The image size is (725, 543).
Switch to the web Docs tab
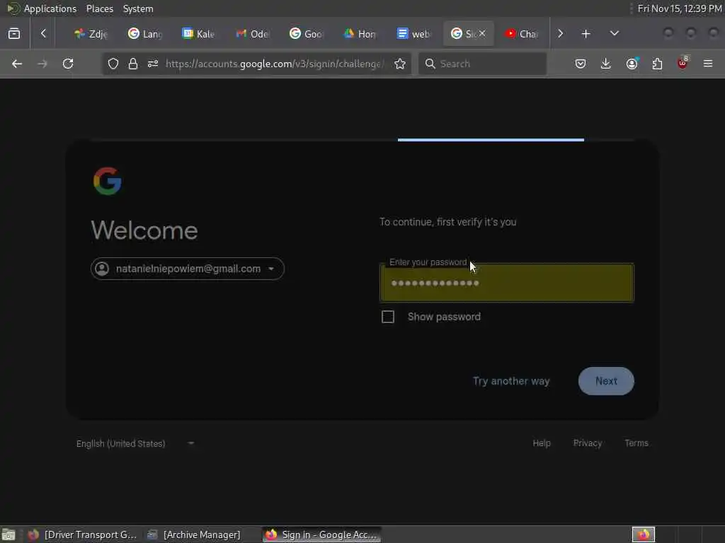pyautogui.click(x=413, y=34)
